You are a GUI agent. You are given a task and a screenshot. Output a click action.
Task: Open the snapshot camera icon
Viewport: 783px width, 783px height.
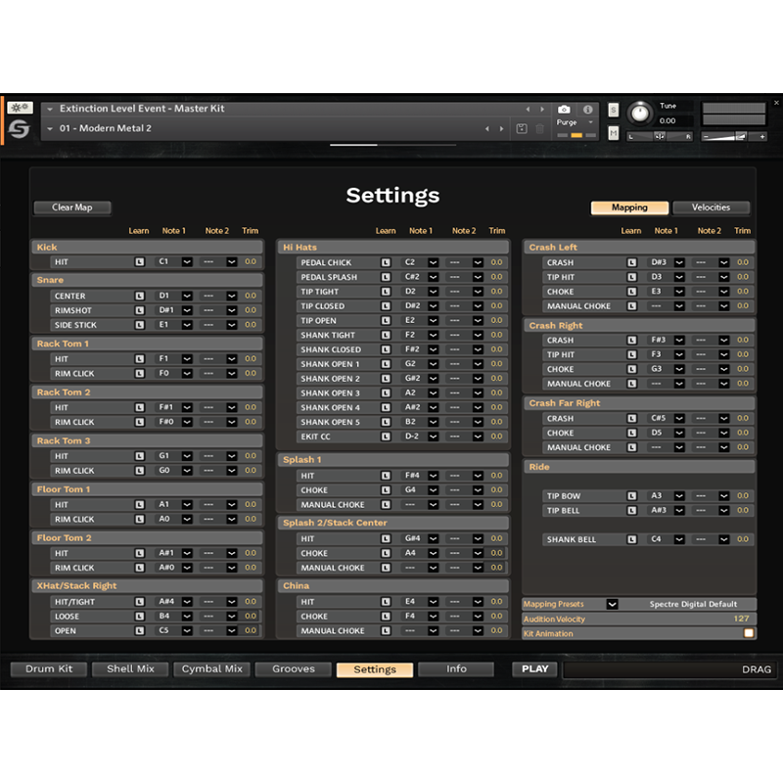point(564,109)
